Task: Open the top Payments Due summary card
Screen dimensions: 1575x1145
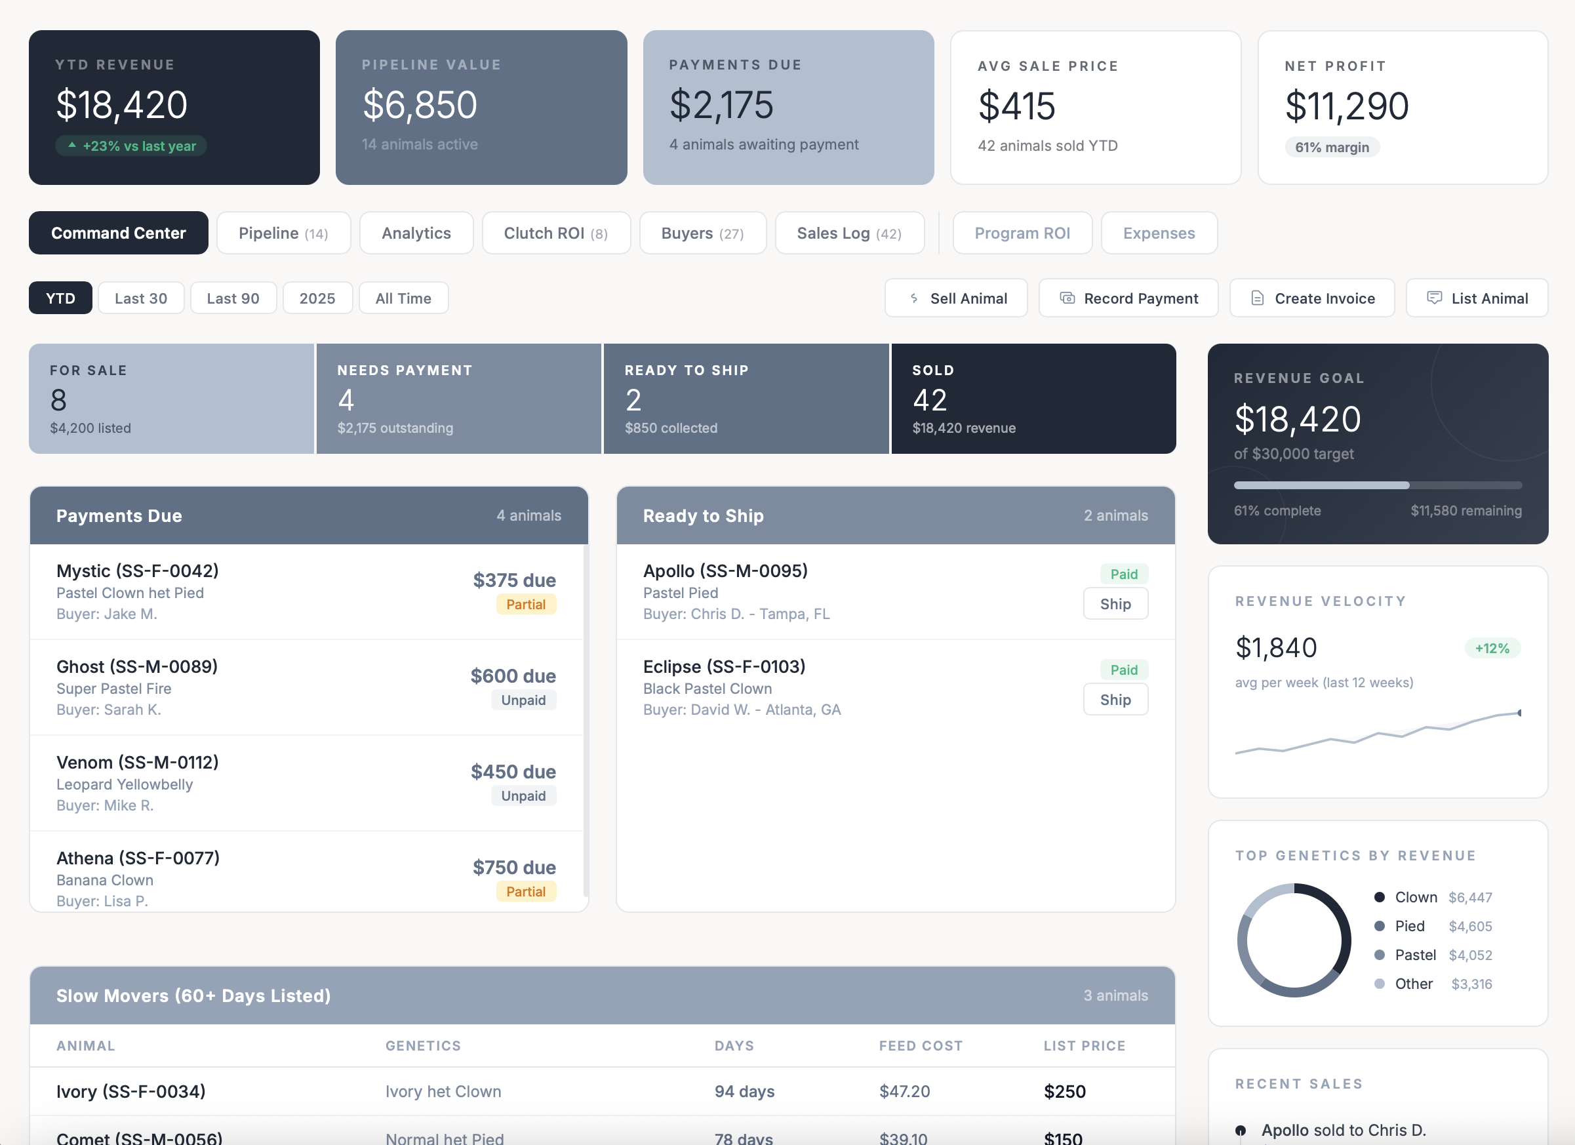Action: tap(788, 107)
